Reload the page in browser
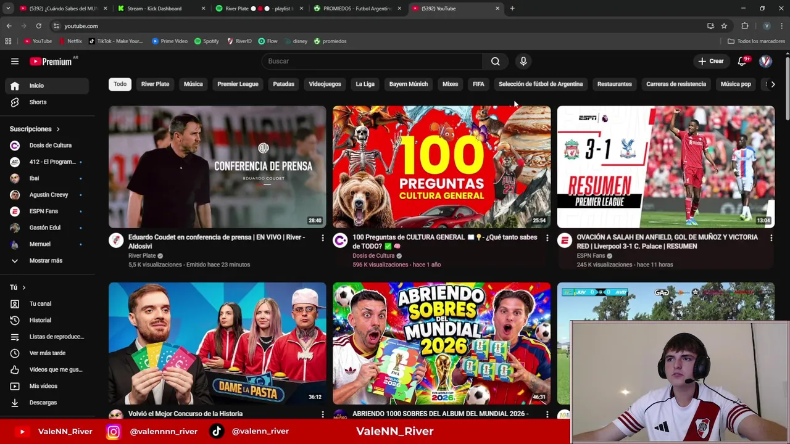This screenshot has width=790, height=444. click(x=38, y=26)
